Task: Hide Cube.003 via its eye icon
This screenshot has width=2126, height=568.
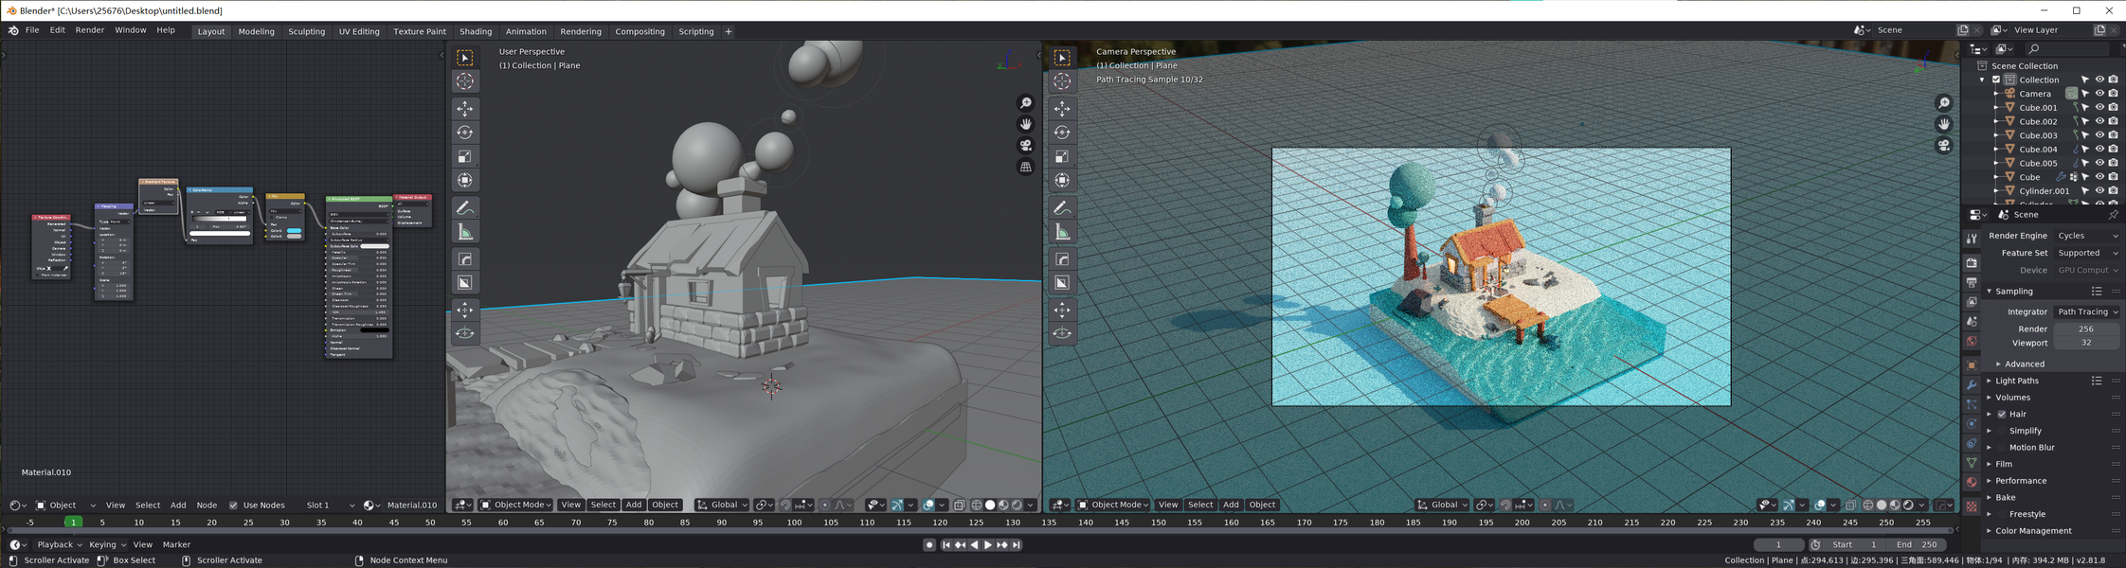Action: [2099, 135]
